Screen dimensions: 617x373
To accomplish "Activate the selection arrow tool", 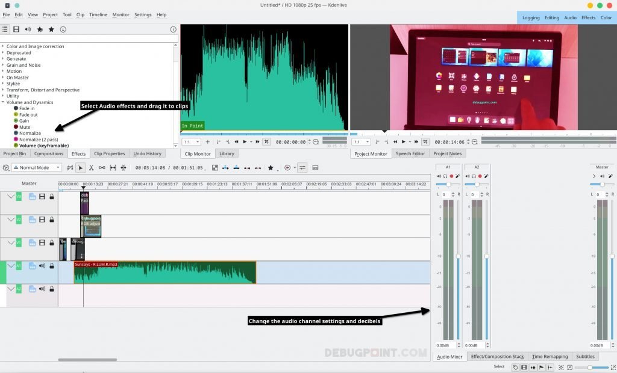I will (80, 168).
